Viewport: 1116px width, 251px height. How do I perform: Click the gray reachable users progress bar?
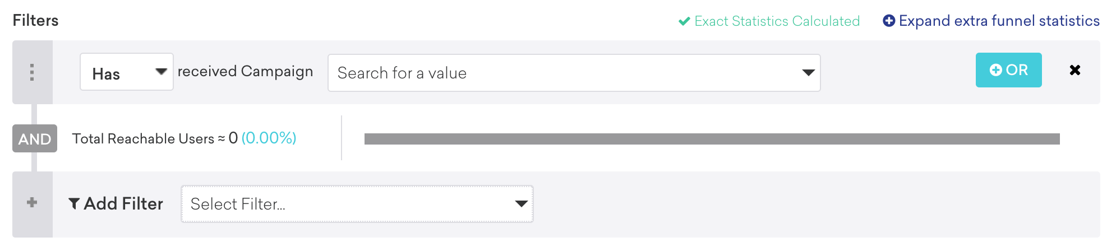(711, 139)
